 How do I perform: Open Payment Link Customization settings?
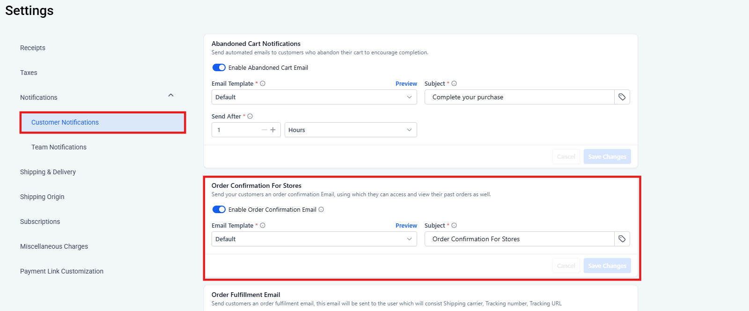[62, 271]
